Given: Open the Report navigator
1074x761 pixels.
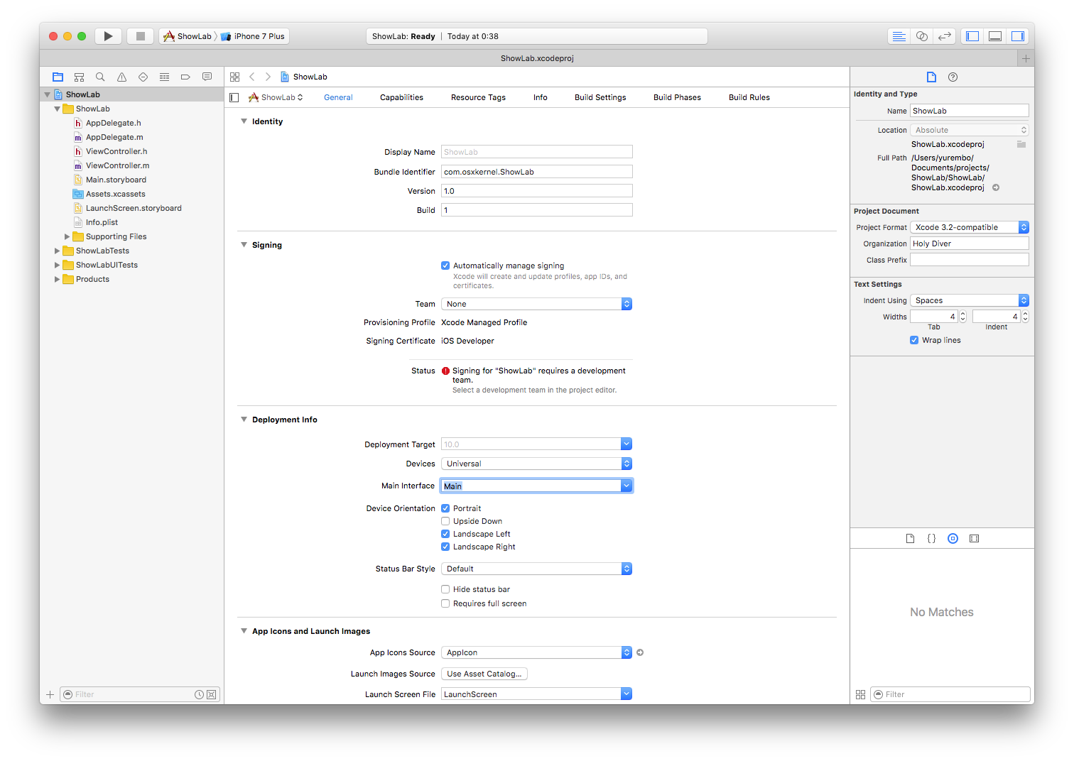Looking at the screenshot, I should pyautogui.click(x=207, y=77).
